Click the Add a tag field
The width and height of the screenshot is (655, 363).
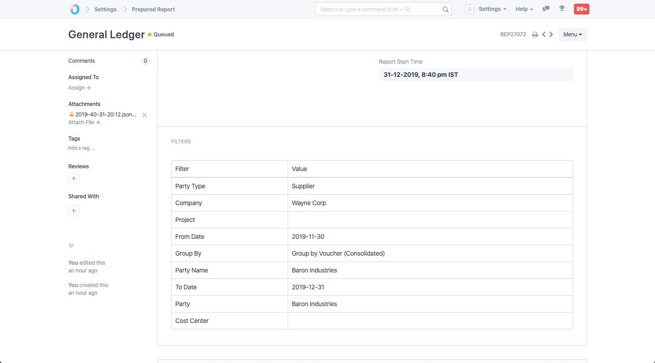[81, 148]
